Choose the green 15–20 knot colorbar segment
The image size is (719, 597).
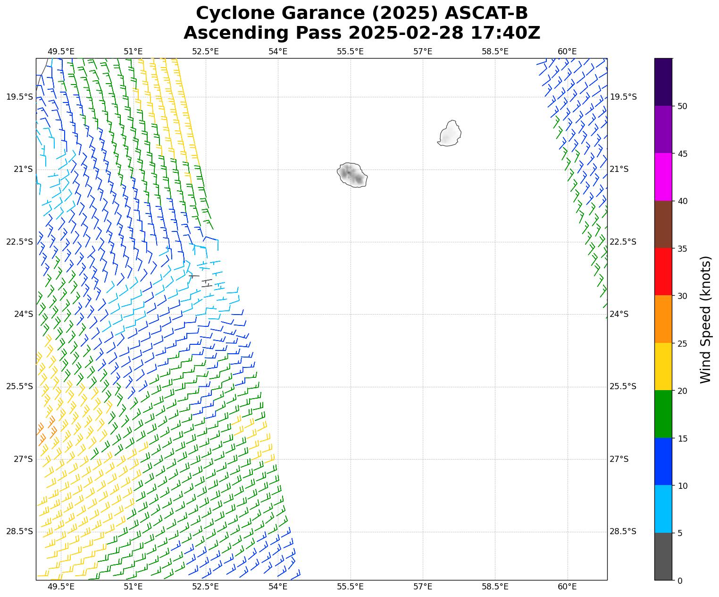coord(663,414)
